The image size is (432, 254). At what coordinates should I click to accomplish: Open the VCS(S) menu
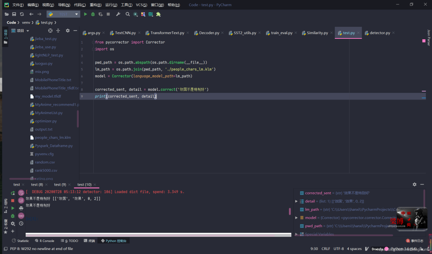pyautogui.click(x=141, y=5)
